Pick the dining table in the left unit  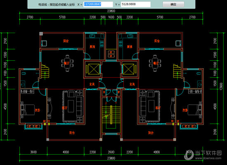tap(67, 63)
